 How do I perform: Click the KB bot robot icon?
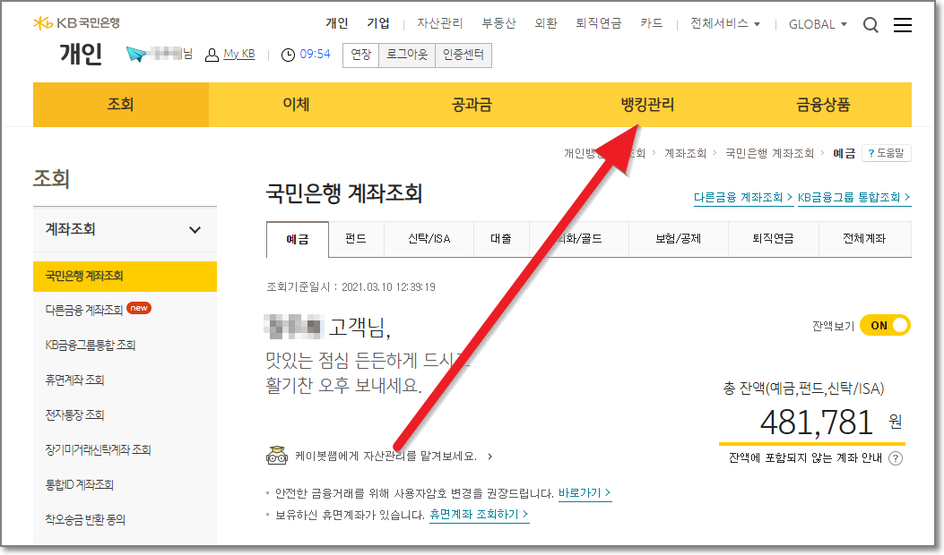[x=276, y=456]
